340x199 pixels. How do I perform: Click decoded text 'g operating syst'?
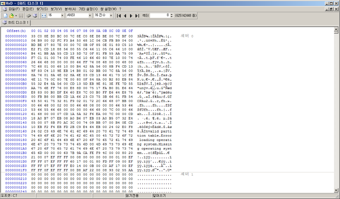(154, 148)
